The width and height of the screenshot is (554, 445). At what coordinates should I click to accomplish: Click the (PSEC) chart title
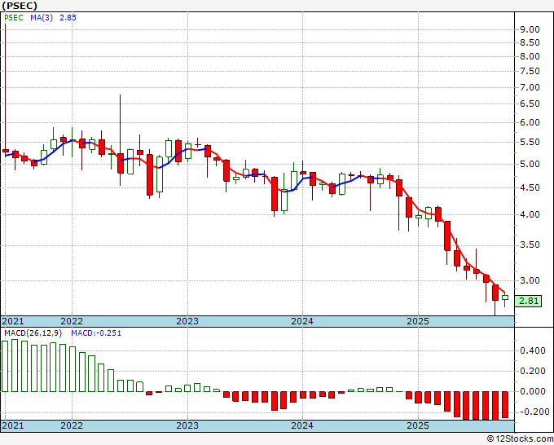click(20, 6)
